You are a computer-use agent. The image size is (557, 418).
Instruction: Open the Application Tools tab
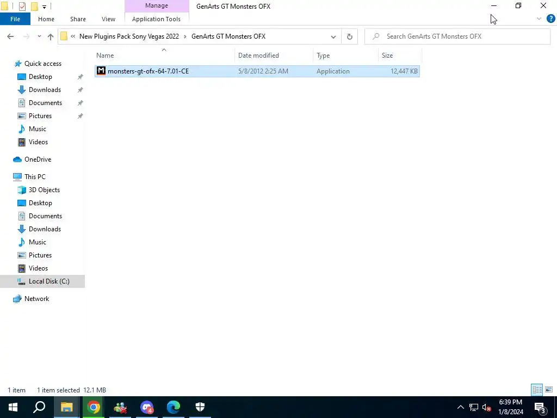pos(156,19)
